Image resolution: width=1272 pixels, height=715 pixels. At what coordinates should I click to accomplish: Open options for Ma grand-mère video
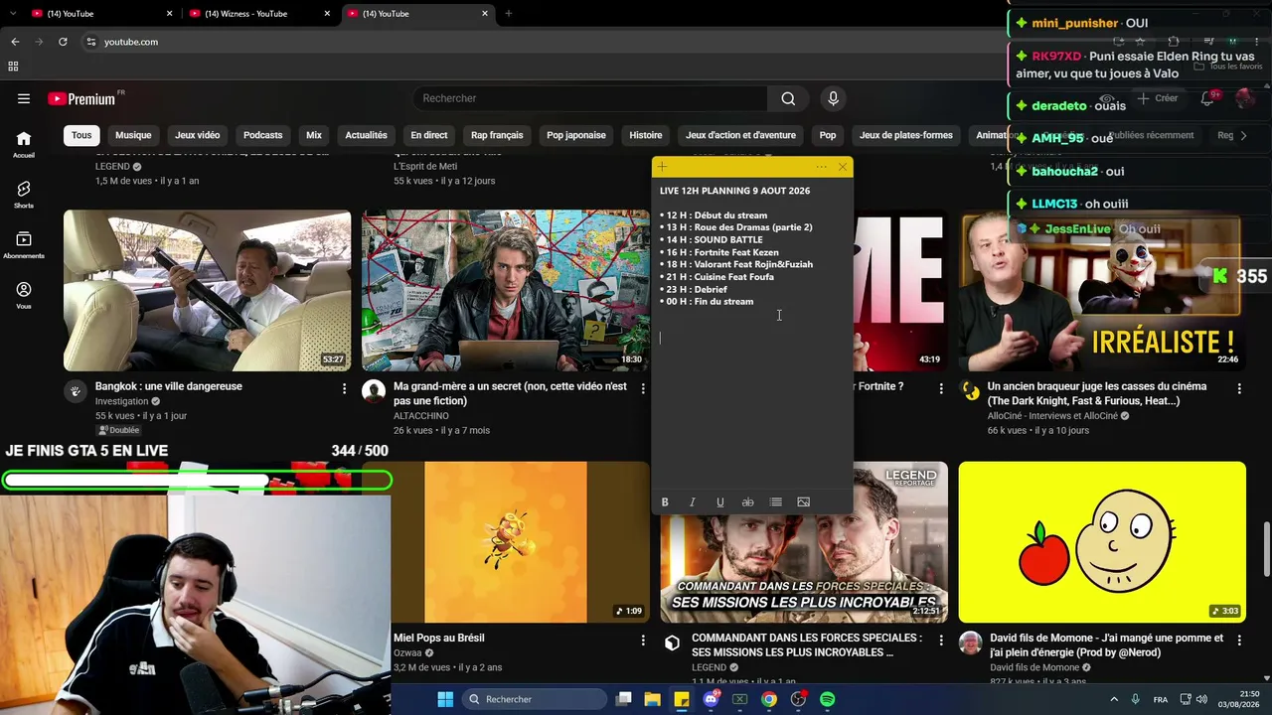(643, 388)
